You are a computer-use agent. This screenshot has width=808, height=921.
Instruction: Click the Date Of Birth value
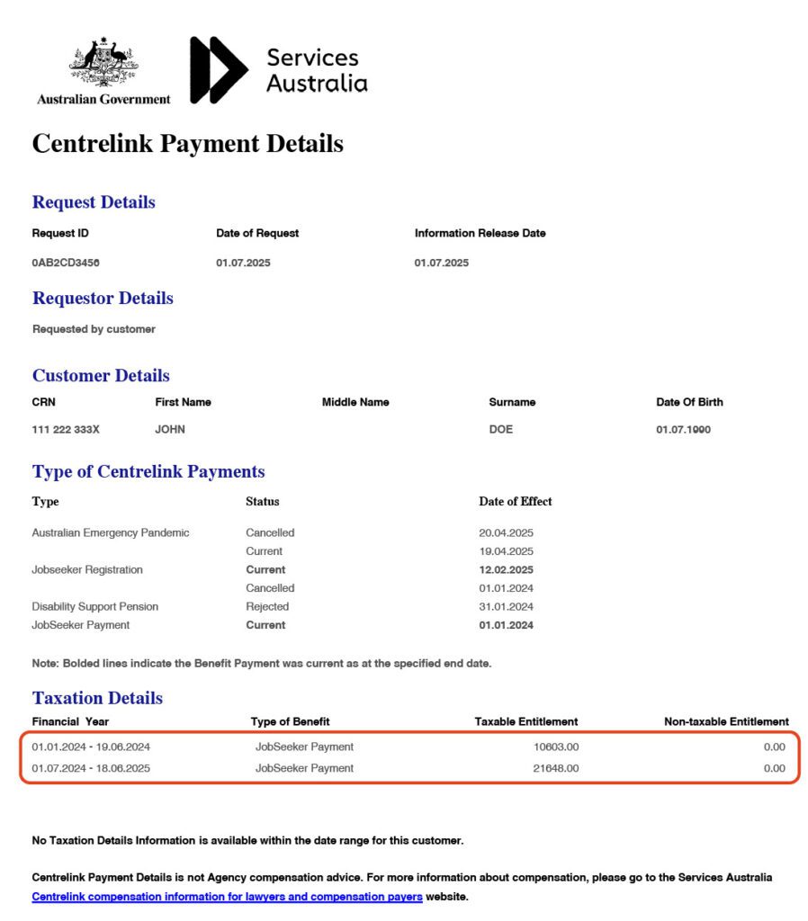[683, 429]
